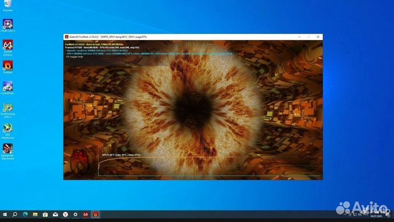Click the Windows Start button
Image resolution: width=394 pixels, height=222 pixels.
tap(5, 214)
